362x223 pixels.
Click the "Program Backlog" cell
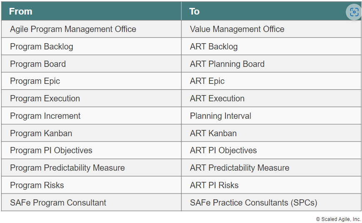[42, 47]
